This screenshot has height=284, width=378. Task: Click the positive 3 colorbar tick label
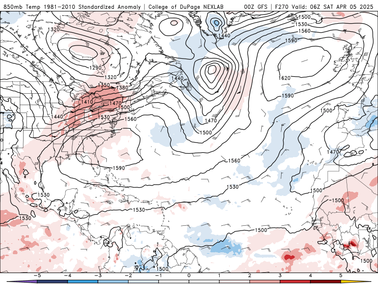tap(280, 275)
